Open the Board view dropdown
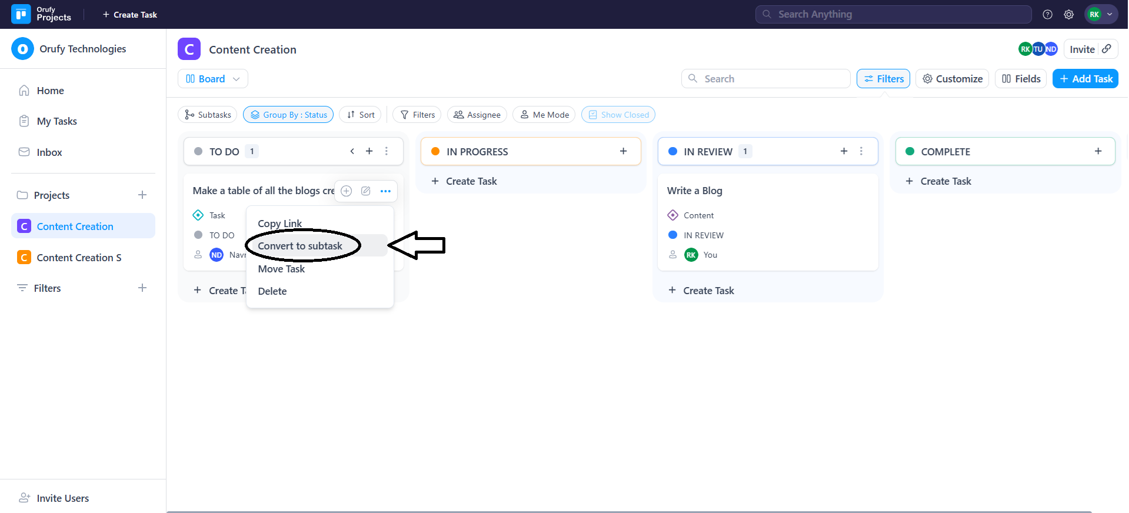The width and height of the screenshot is (1129, 513). point(212,79)
